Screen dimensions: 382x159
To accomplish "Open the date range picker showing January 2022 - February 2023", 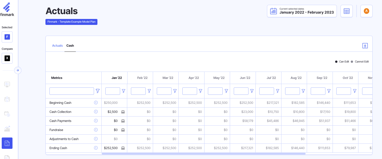I will coord(302,11).
